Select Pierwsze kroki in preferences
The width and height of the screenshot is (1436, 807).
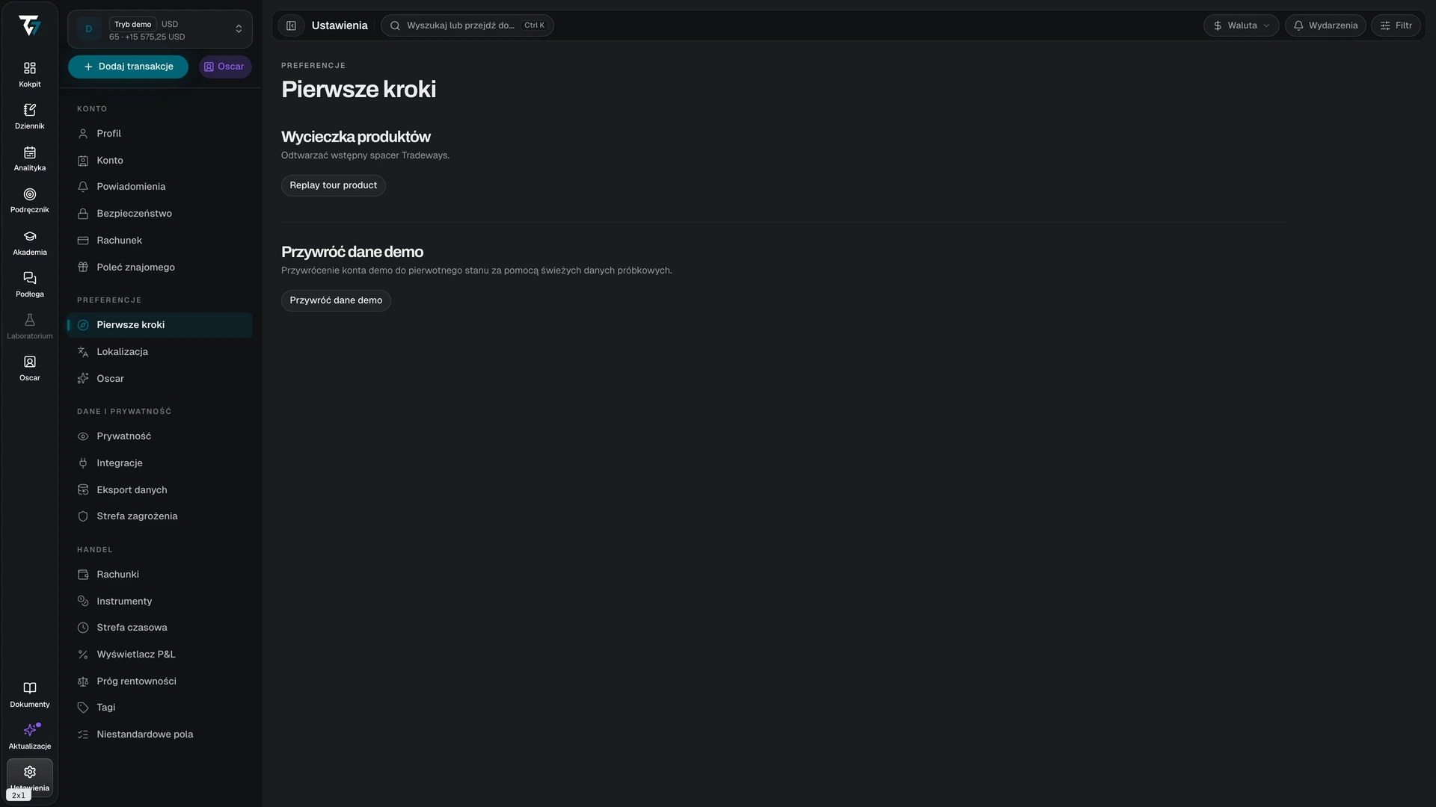(160, 325)
